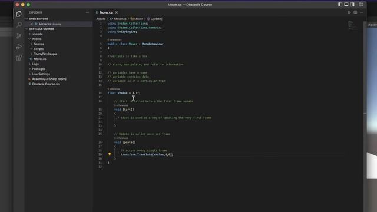Click the references code lens above Update()
The width and height of the screenshot is (377, 212).
[121, 138]
